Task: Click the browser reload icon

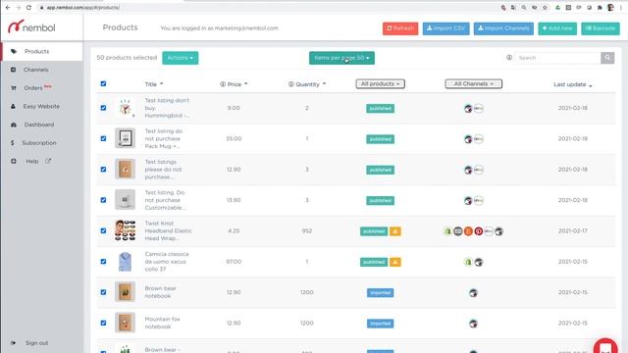Action: [x=28, y=7]
